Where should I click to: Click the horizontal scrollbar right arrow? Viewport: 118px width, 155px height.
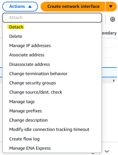(x=114, y=80)
